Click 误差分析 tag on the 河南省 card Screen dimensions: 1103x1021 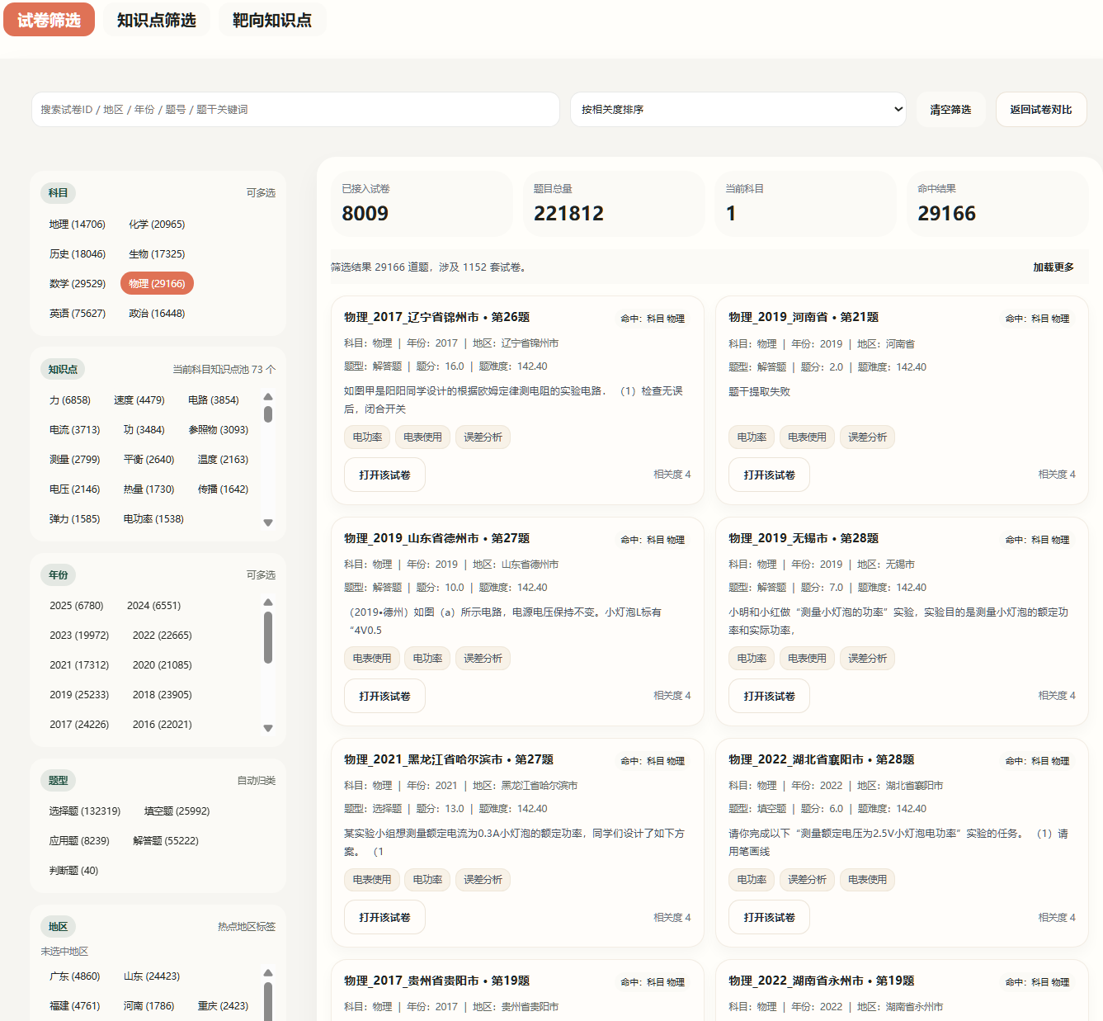click(868, 437)
